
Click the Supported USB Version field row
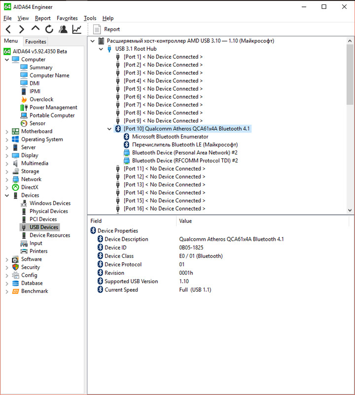131,282
